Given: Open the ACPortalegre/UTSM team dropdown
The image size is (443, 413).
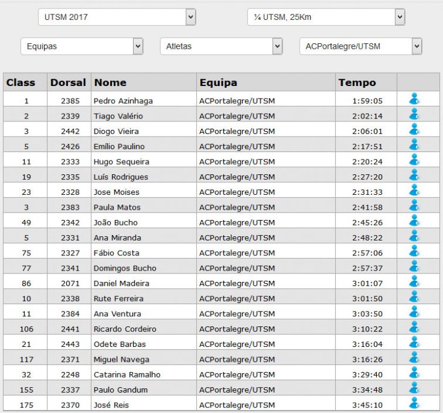Looking at the screenshot, I should [x=361, y=46].
